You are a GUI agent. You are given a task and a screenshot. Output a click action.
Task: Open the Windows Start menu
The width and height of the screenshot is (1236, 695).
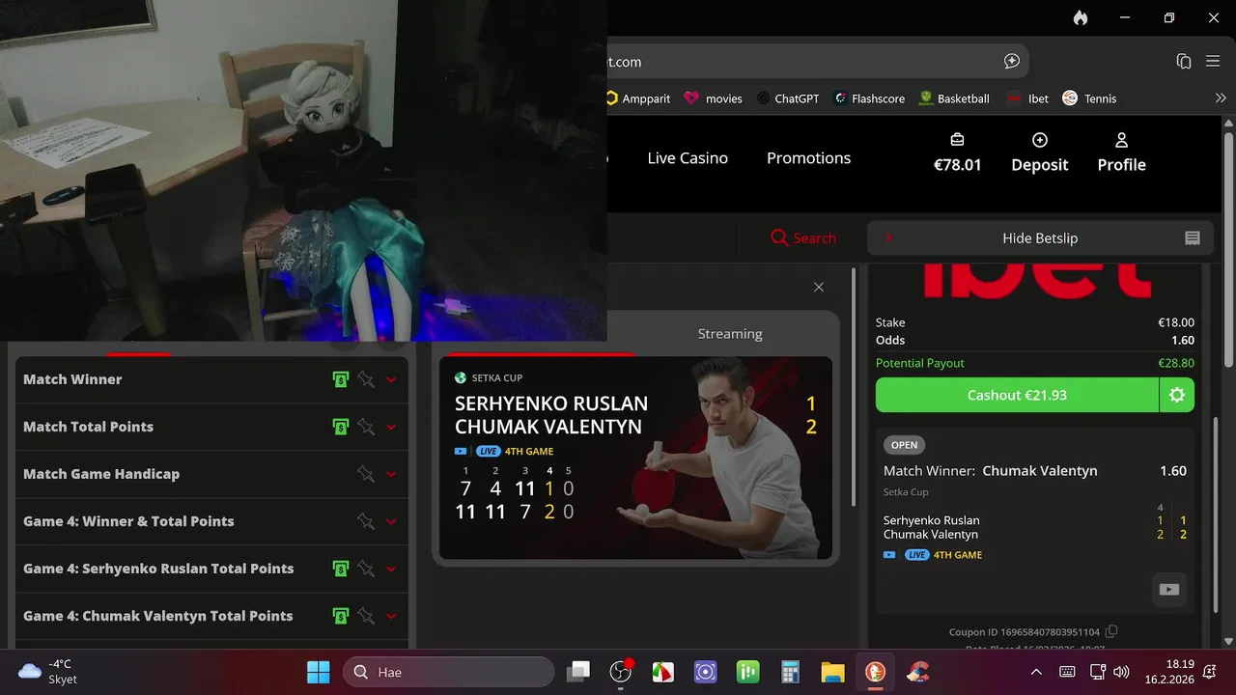click(318, 672)
